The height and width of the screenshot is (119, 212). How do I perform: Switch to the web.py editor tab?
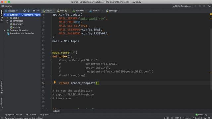pos(48,11)
